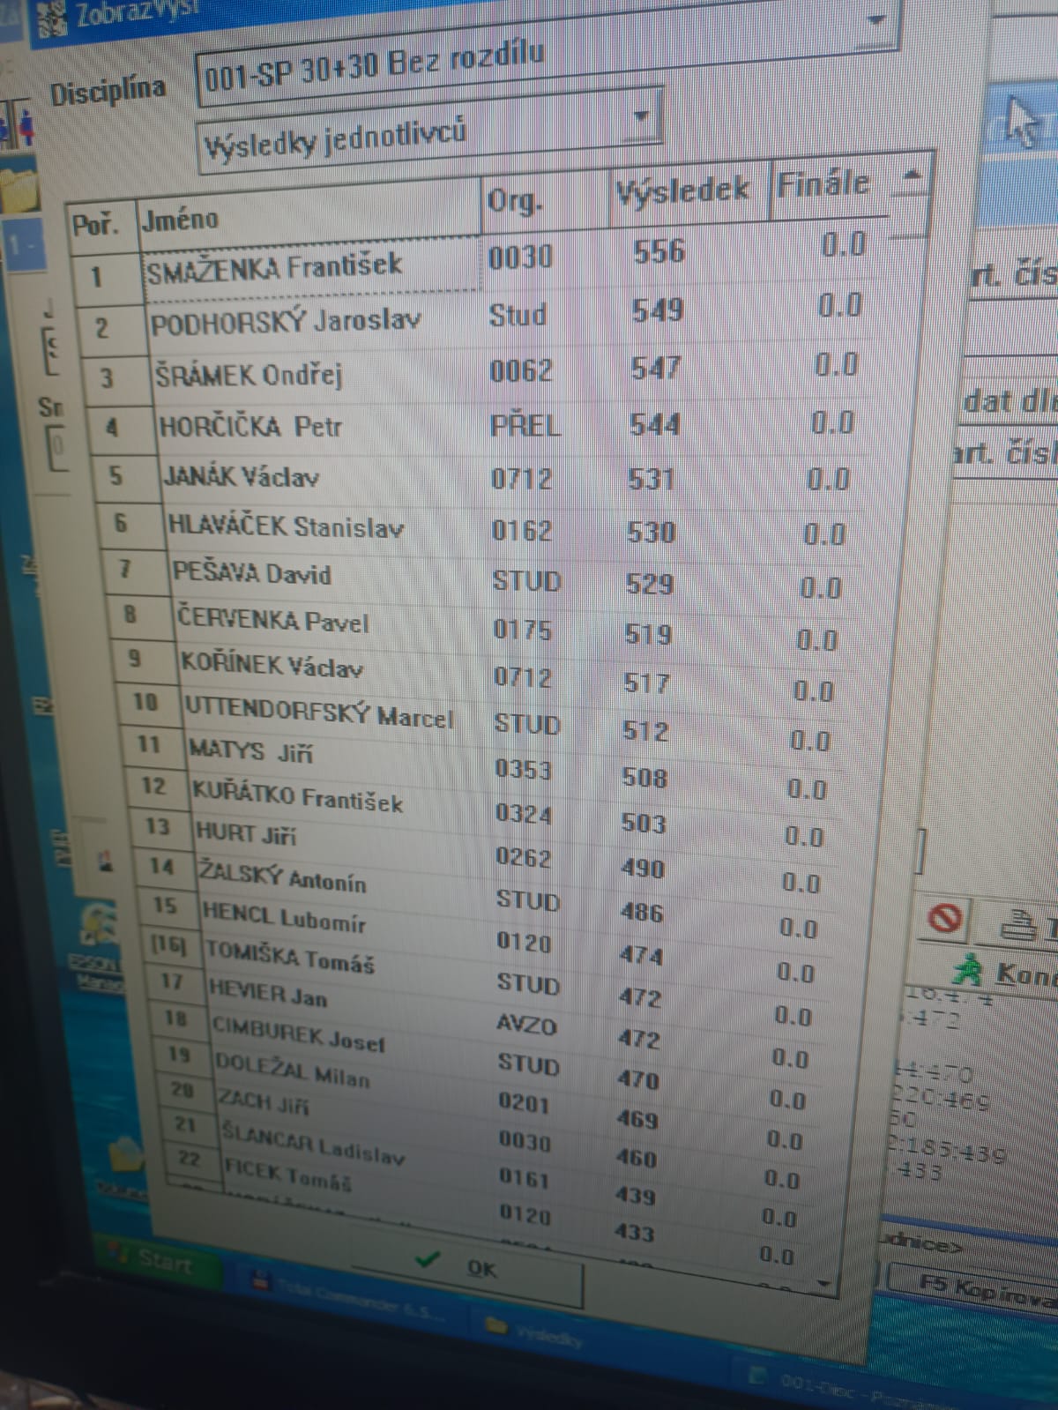This screenshot has height=1410, width=1058.
Task: Expand the Výsledky jednotlivců dropdown arrow
Action: click(642, 117)
